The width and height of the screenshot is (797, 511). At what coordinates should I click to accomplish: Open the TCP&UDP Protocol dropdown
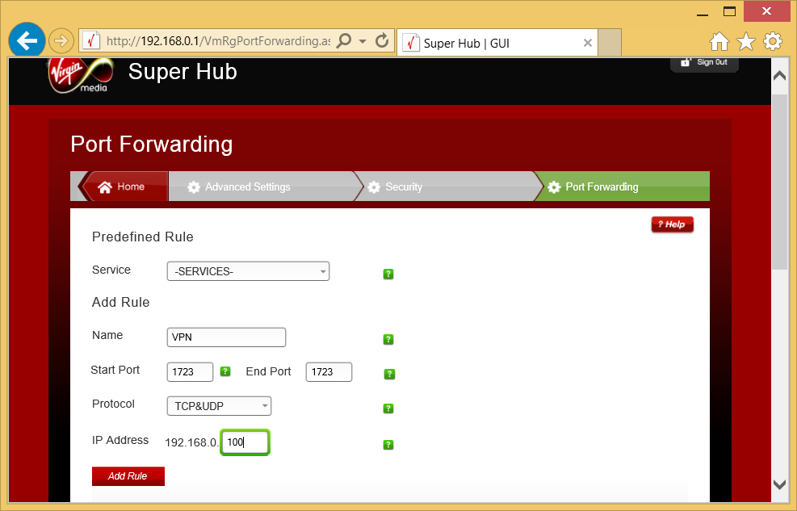point(219,406)
